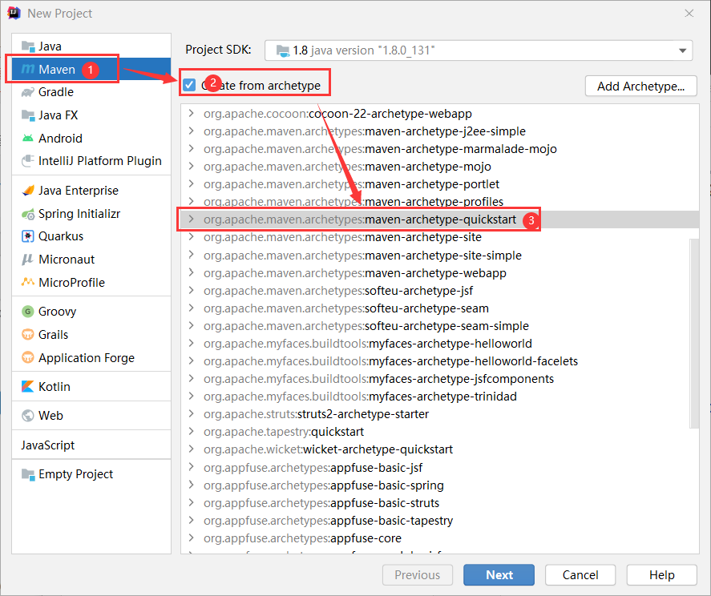Expand maven-archetype-quickstart node

click(x=192, y=219)
